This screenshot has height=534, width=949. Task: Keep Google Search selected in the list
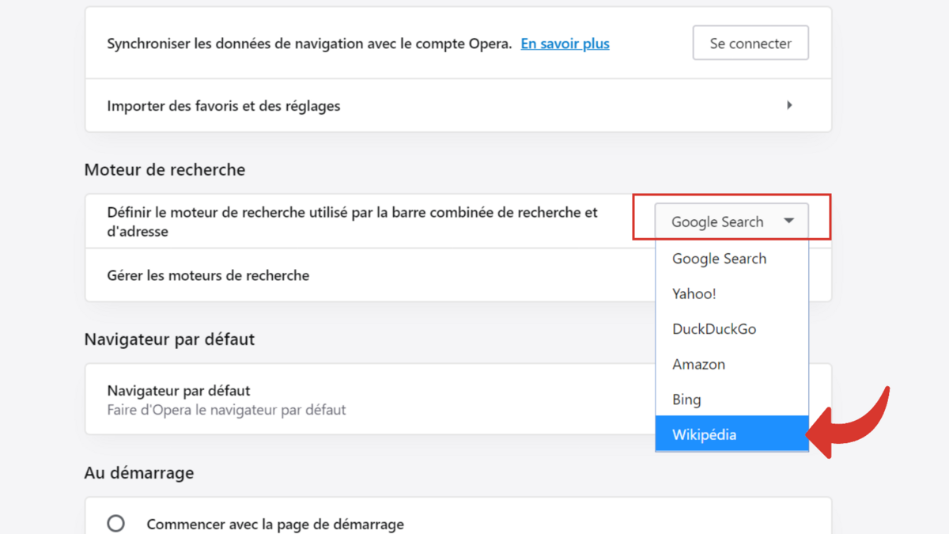[719, 258]
